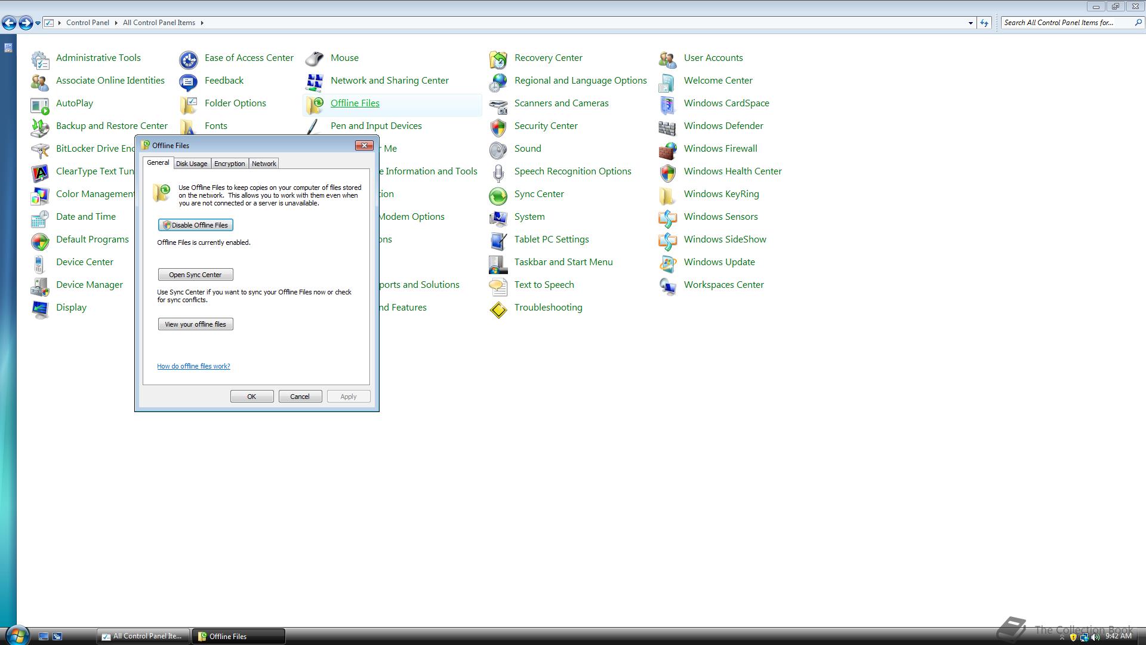Open the Windows Firewall brick wall icon

tap(668, 150)
